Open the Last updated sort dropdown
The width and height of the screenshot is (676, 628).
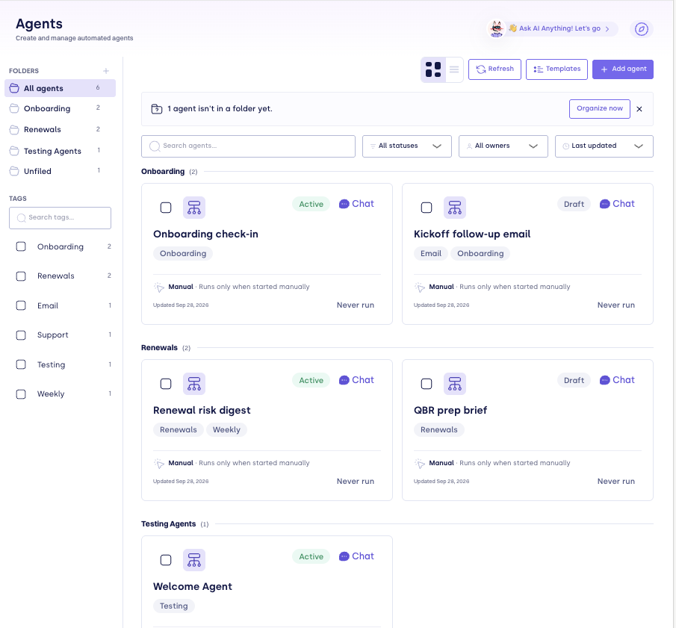click(604, 146)
